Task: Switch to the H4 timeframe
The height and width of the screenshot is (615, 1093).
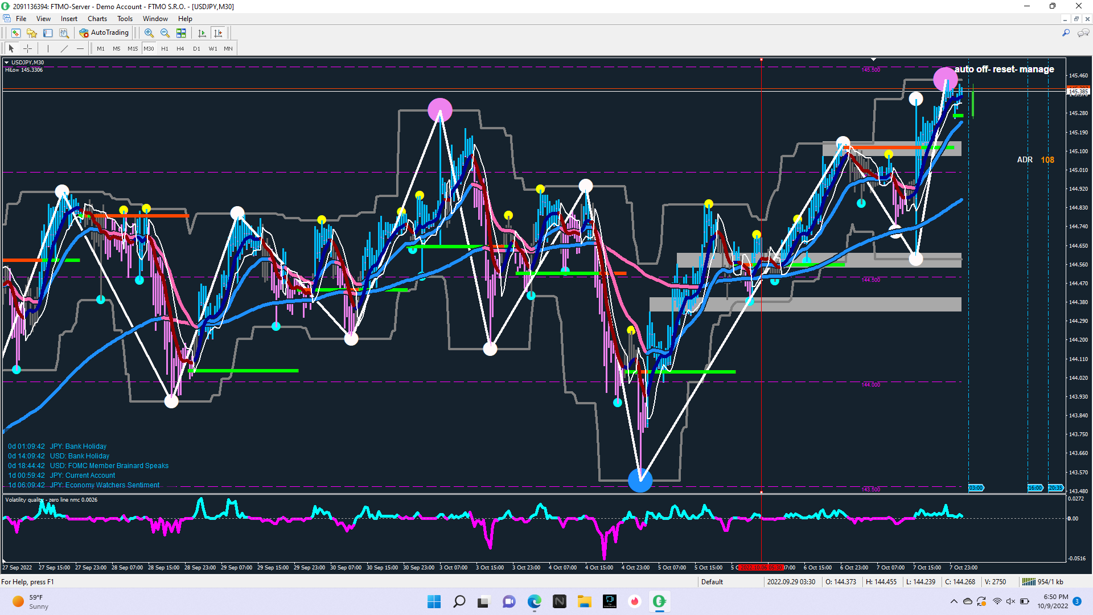Action: (180, 48)
